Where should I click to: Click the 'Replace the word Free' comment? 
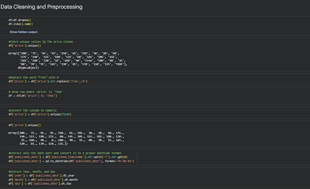(33, 77)
